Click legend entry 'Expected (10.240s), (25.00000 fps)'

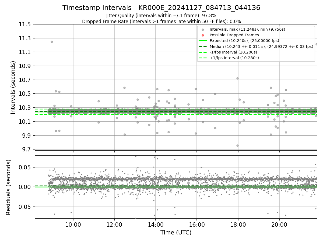coord(244,41)
